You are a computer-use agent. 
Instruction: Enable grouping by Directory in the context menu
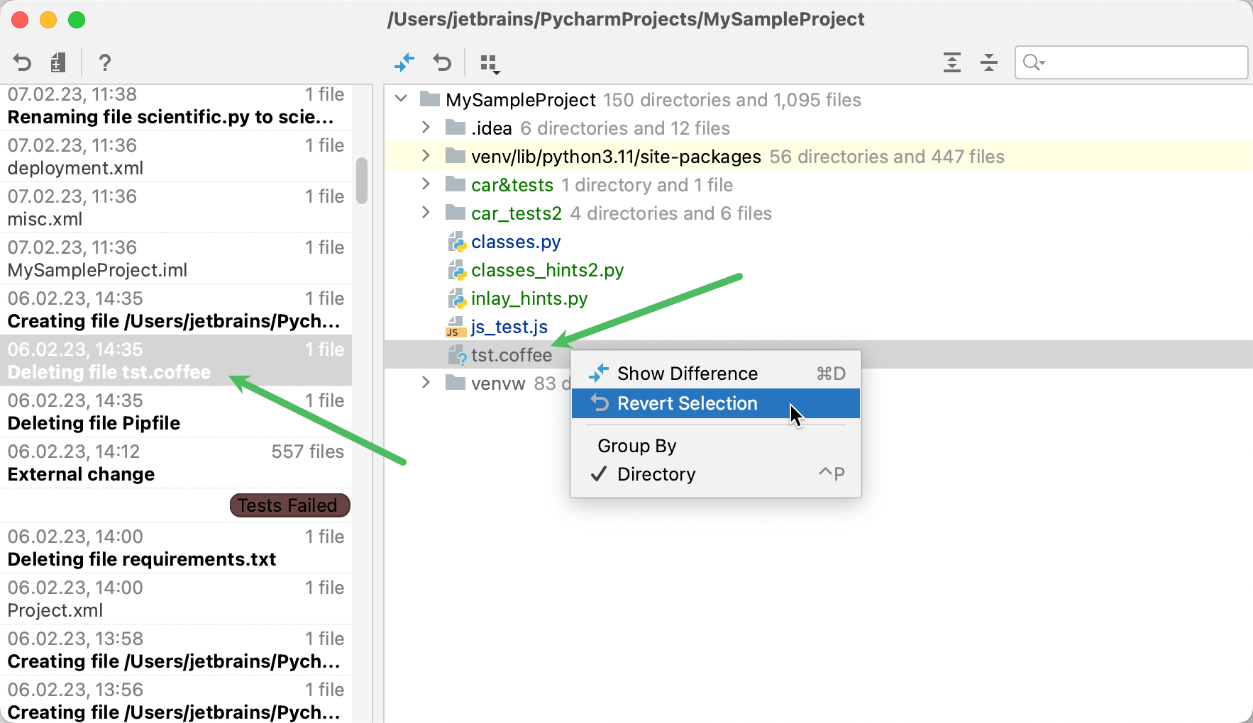[x=656, y=473]
